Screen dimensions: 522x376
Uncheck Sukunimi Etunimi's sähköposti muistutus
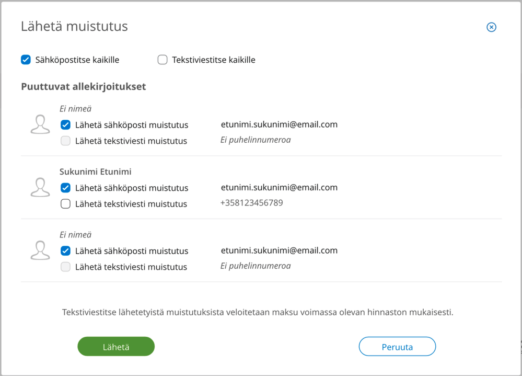click(65, 188)
